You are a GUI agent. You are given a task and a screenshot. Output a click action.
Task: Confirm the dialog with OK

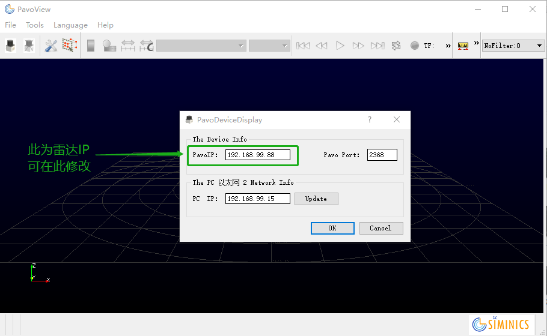pos(332,228)
